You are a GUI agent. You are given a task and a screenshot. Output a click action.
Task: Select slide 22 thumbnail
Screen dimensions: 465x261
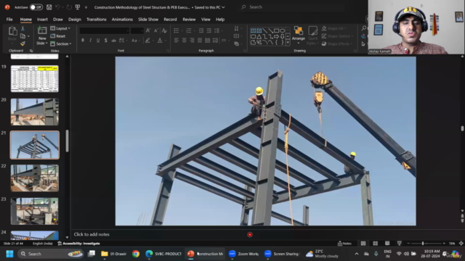(x=35, y=178)
